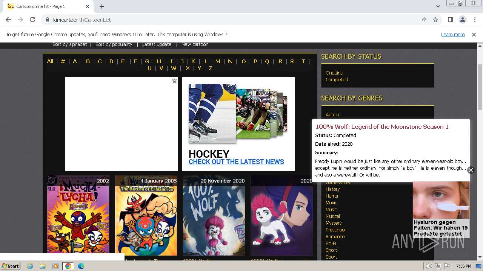Open the Preschool genre
The image size is (483, 271).
[335, 230]
